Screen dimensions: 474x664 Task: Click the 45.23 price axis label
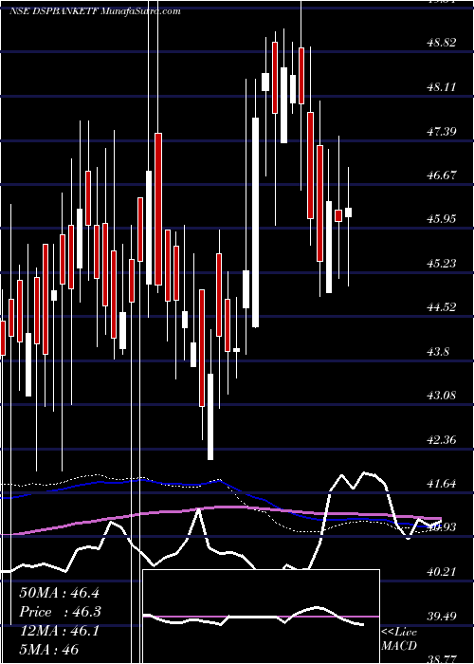[442, 264]
